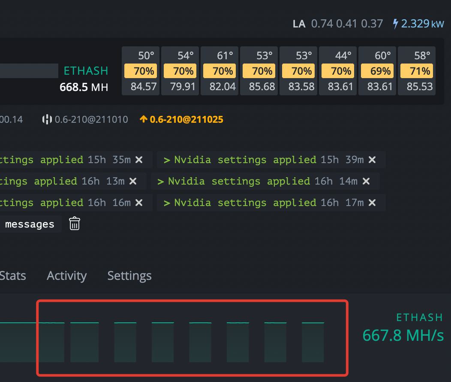This screenshot has width=451, height=382.
Task: Dismiss Nvidia settings applied 16h 14m message
Action: [x=366, y=182]
